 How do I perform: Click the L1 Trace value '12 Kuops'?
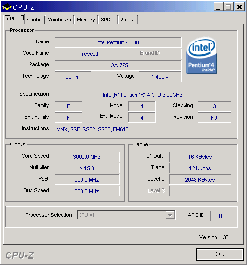click(200, 168)
